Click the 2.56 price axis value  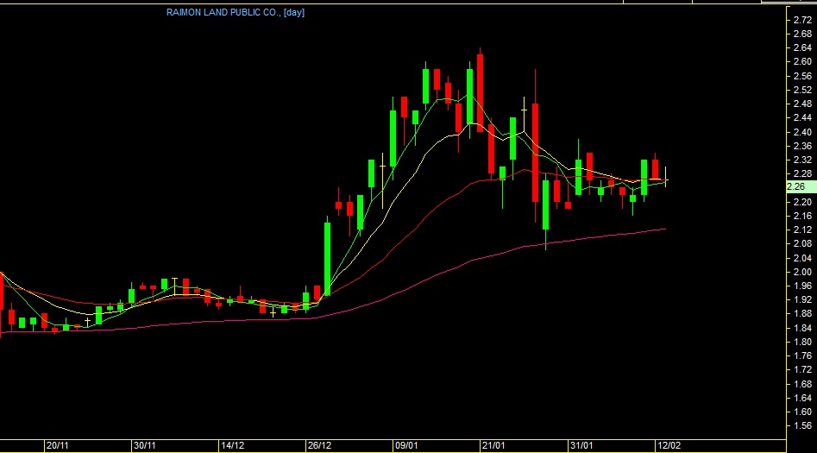click(801, 76)
